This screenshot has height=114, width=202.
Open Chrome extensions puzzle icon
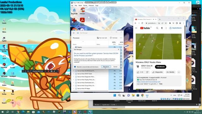pyautogui.click(x=170, y=23)
